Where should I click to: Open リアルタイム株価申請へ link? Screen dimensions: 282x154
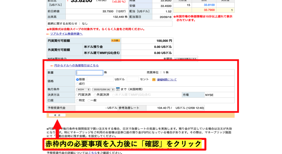(x=66, y=34)
